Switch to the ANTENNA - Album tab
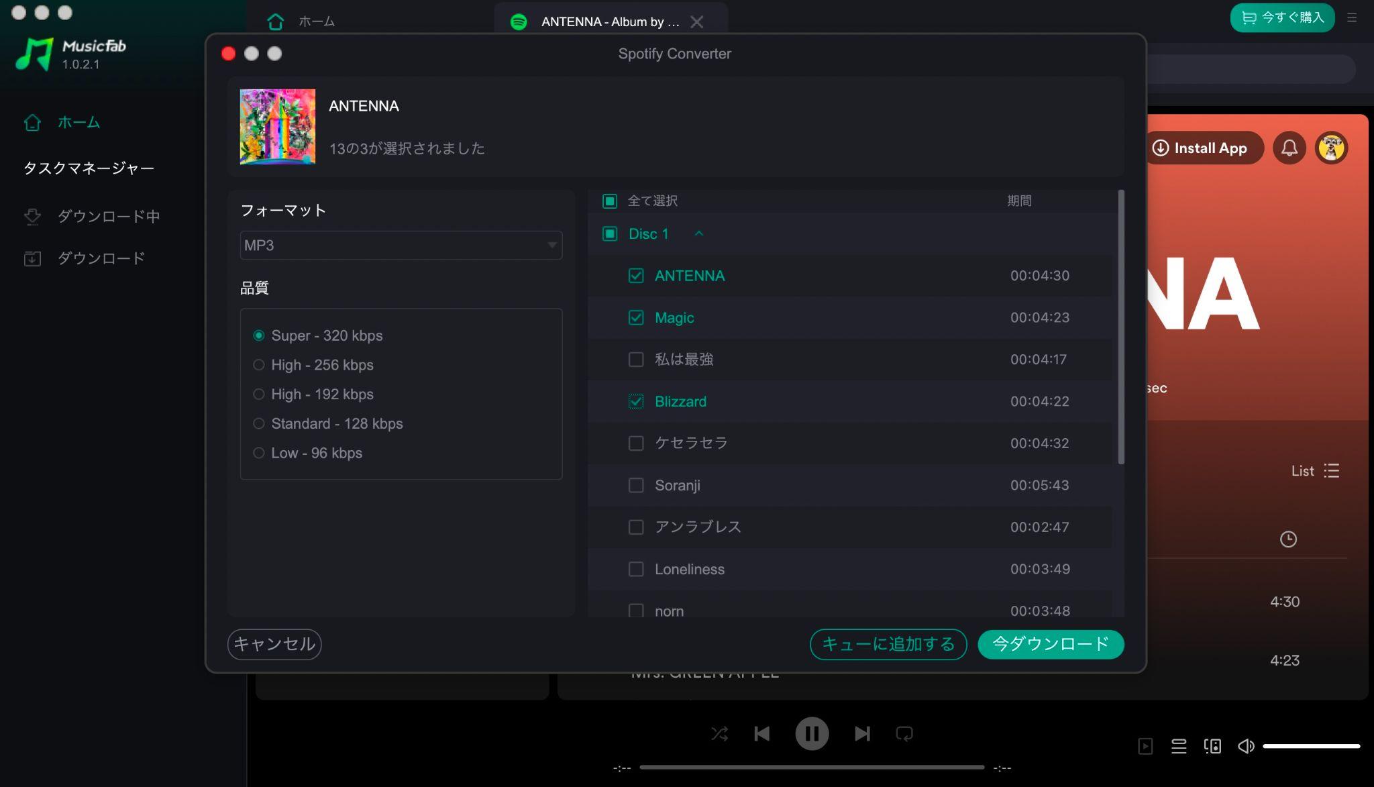This screenshot has height=787, width=1374. [610, 21]
